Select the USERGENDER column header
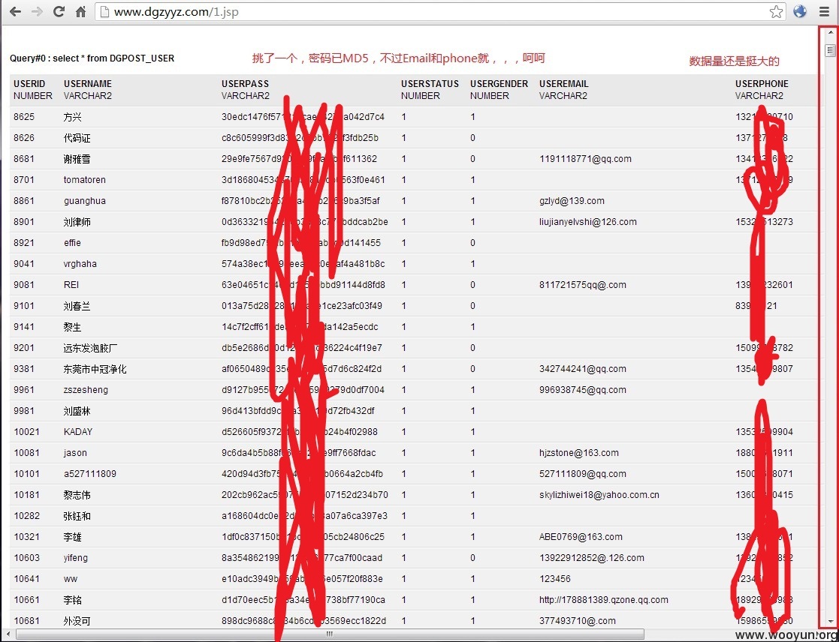 coord(499,84)
